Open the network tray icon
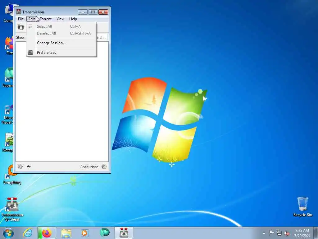Viewport: 318px width, 239px height. (x=279, y=233)
